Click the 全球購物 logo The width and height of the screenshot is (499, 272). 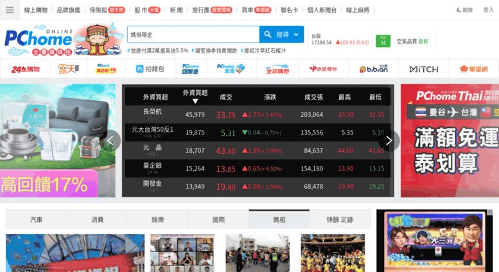tap(277, 69)
